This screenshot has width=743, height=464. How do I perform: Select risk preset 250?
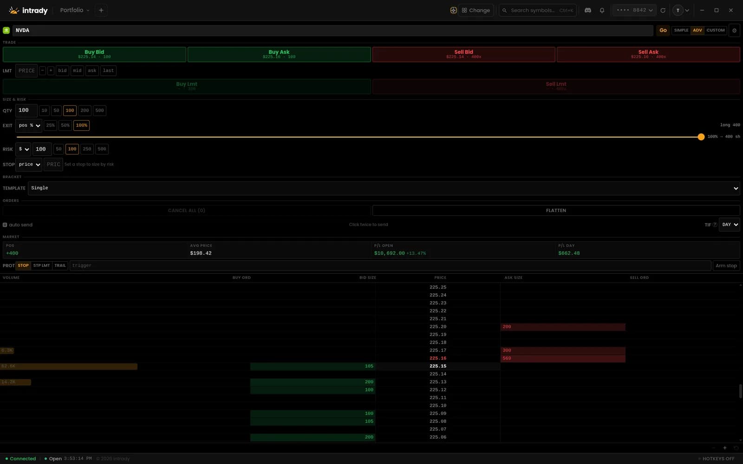point(87,149)
